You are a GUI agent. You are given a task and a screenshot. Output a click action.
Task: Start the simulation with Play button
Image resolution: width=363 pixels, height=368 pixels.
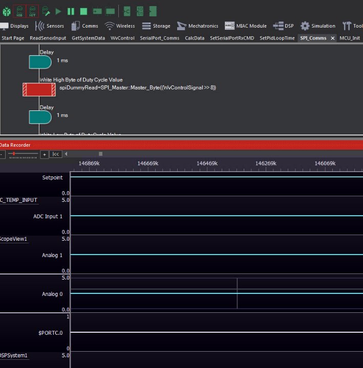click(58, 11)
